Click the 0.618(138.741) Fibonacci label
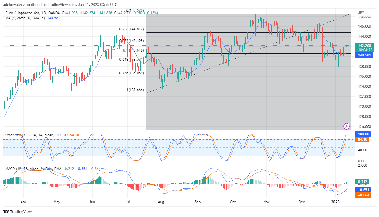The image size is (379, 217). [x=132, y=59]
